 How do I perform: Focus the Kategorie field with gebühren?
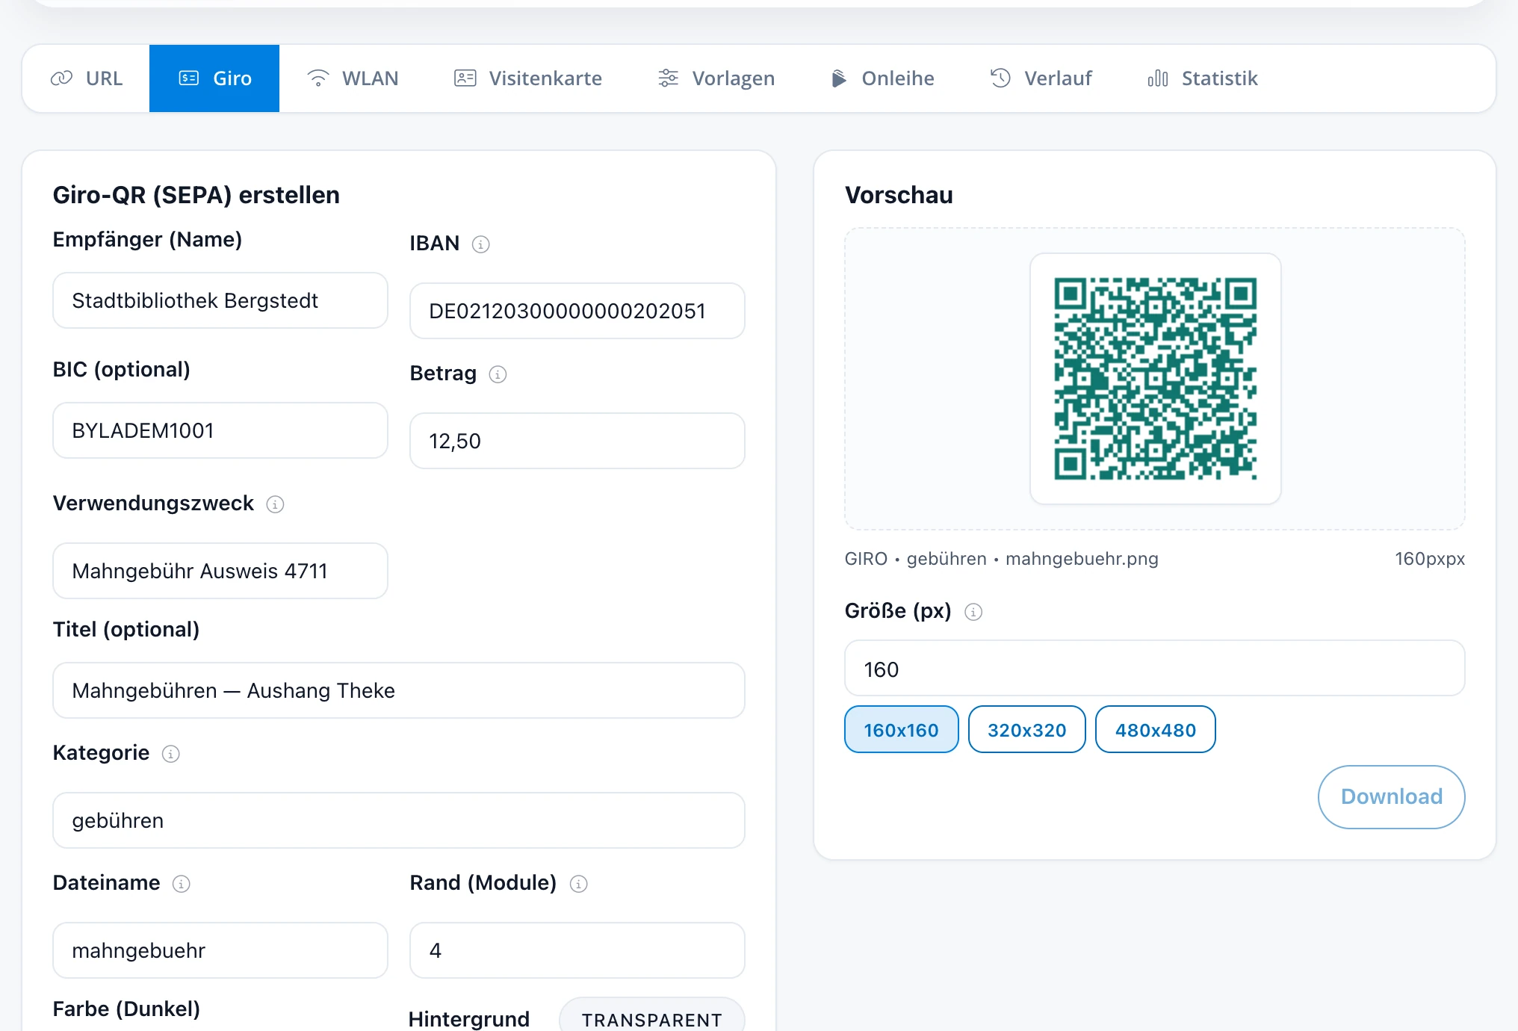click(x=399, y=820)
